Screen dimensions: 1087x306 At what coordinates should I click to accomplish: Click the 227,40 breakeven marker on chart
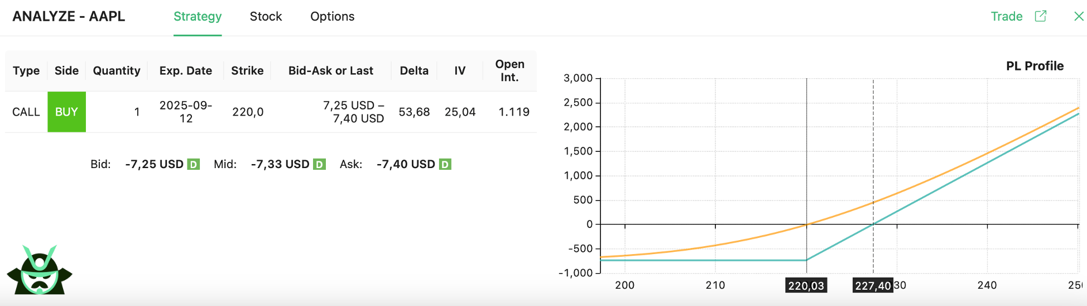(x=873, y=285)
